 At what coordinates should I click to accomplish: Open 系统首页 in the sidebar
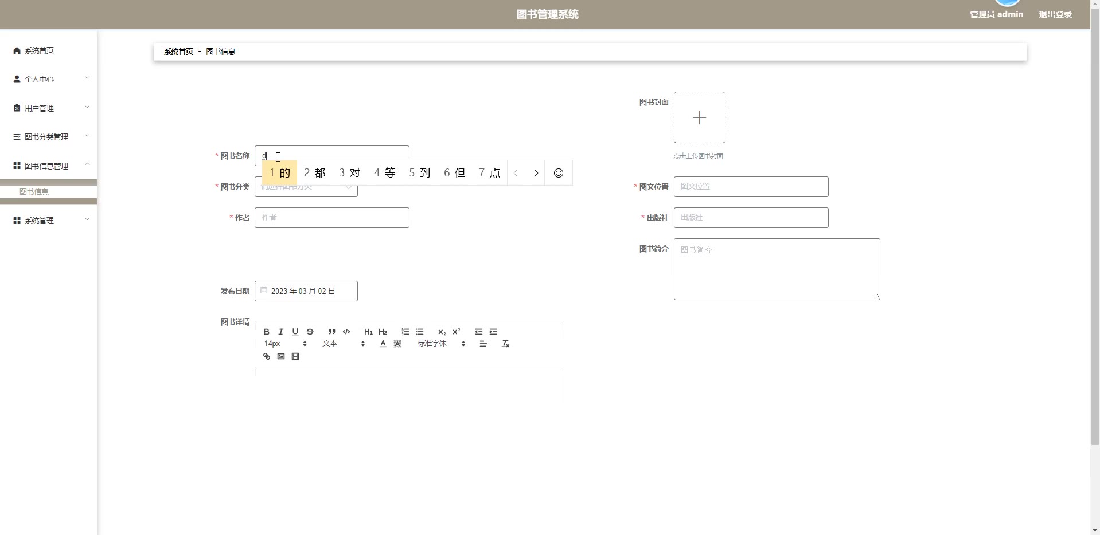[x=39, y=50]
